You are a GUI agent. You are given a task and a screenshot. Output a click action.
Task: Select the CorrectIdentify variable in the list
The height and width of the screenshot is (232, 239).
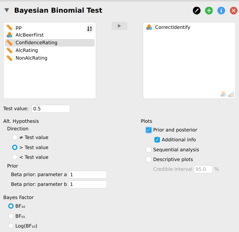[172, 27]
